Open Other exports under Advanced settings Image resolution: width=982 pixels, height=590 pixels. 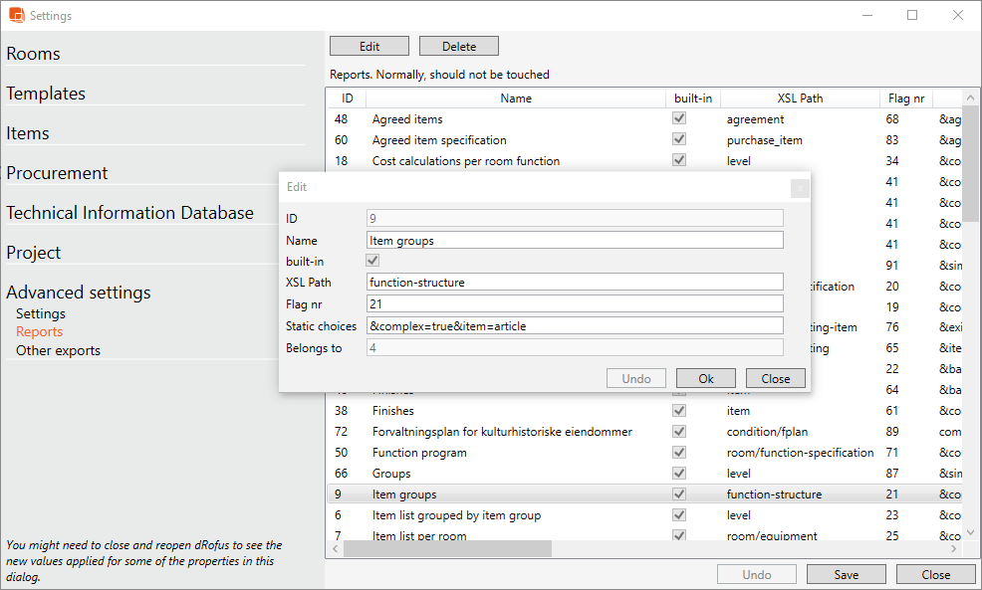point(58,350)
